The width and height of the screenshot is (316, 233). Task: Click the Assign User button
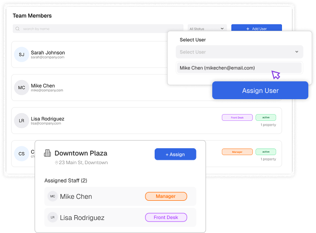260,91
